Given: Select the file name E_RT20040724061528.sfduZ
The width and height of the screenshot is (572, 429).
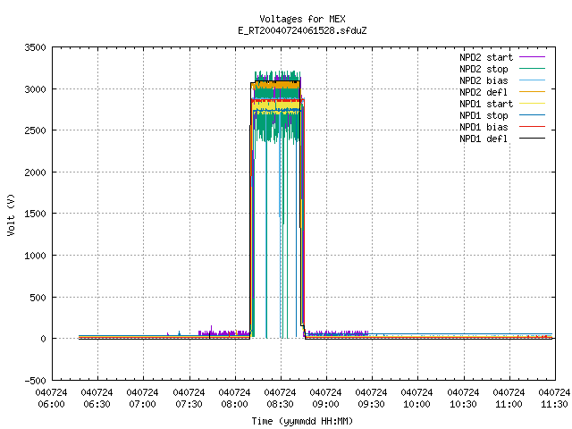Looking at the screenshot, I should coord(302,30).
